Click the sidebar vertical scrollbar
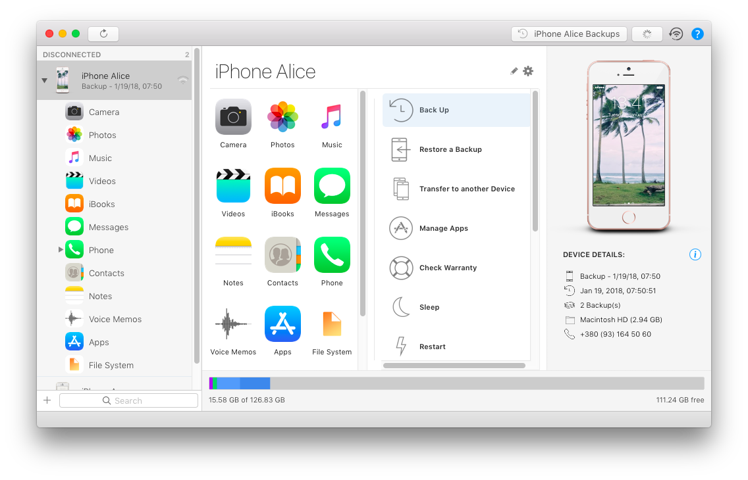 tap(196, 206)
